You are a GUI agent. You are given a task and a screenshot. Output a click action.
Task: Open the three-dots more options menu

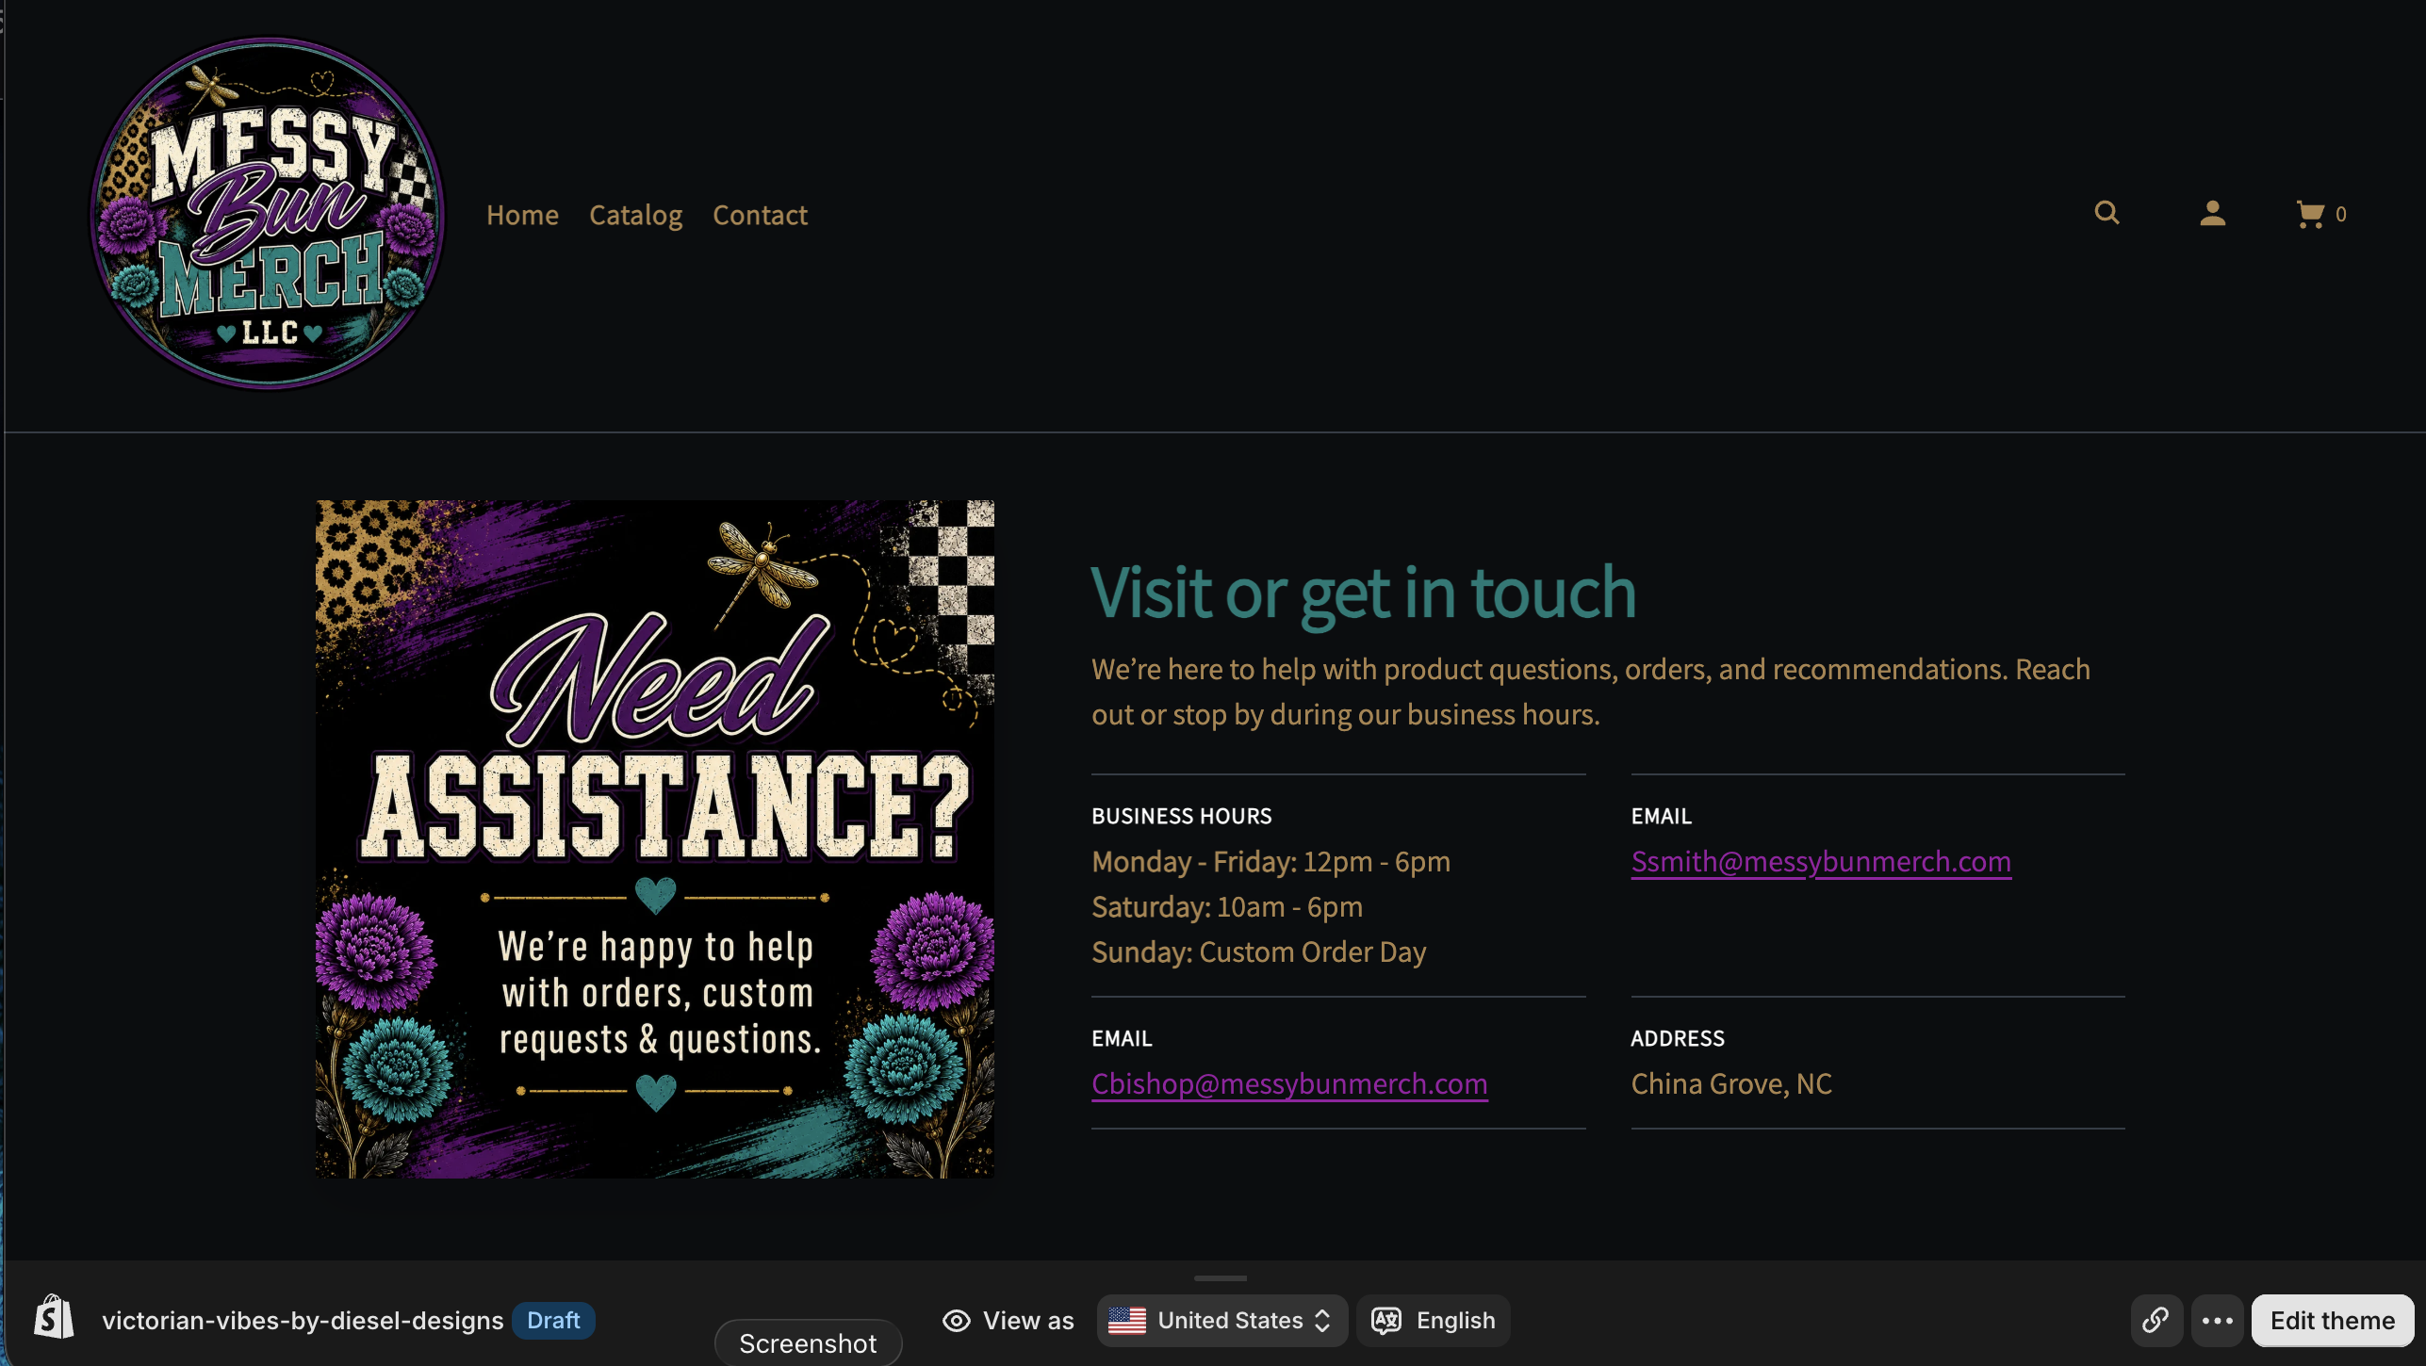(2217, 1321)
